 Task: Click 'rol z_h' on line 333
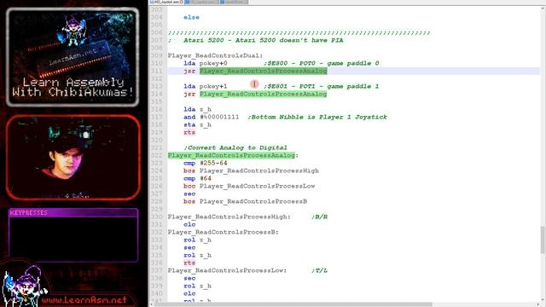click(197, 240)
